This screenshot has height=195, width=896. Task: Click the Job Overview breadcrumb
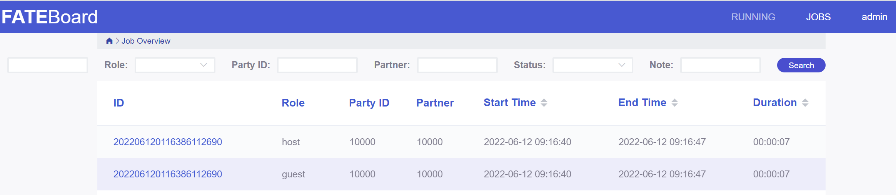click(x=146, y=41)
